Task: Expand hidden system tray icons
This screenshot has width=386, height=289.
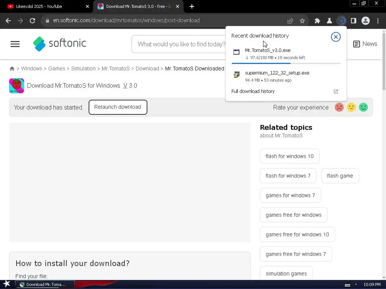Action: [356, 284]
